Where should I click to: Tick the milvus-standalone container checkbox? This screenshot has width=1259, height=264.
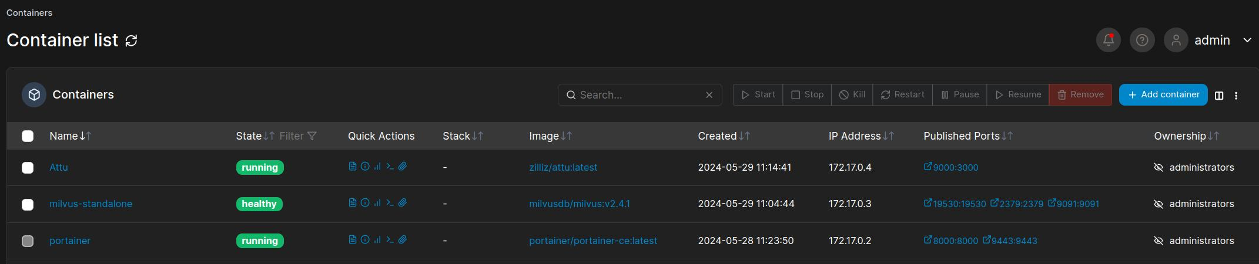tap(28, 205)
